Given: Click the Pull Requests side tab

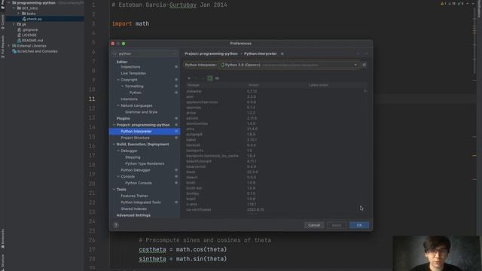Looking at the screenshot, I should click(x=3, y=47).
